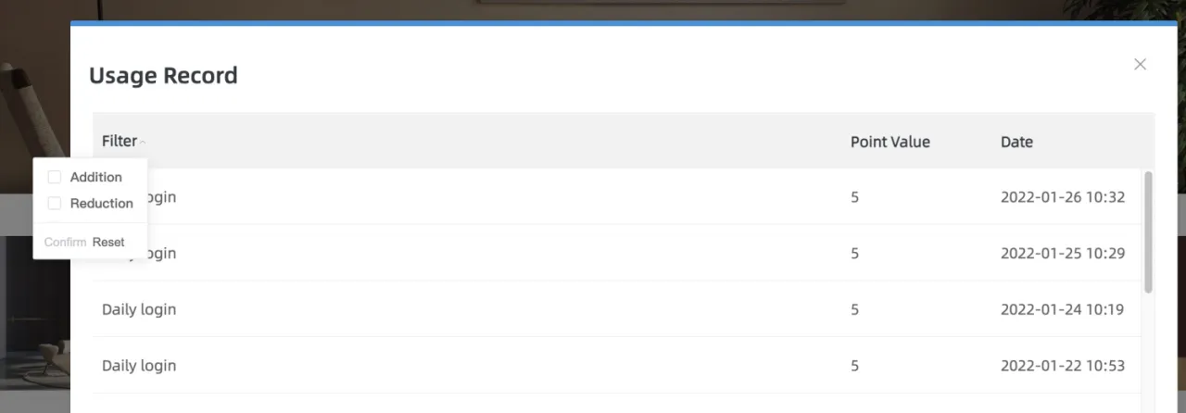Select Daily login row dated 2022-01-22
Image resolution: width=1186 pixels, height=413 pixels.
pos(617,366)
